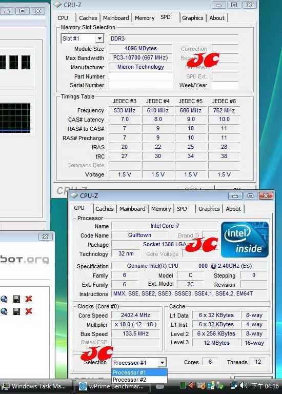Click the floppy save icon in the upper wPrime score row
The height and width of the screenshot is (394, 282).
(16, 299)
